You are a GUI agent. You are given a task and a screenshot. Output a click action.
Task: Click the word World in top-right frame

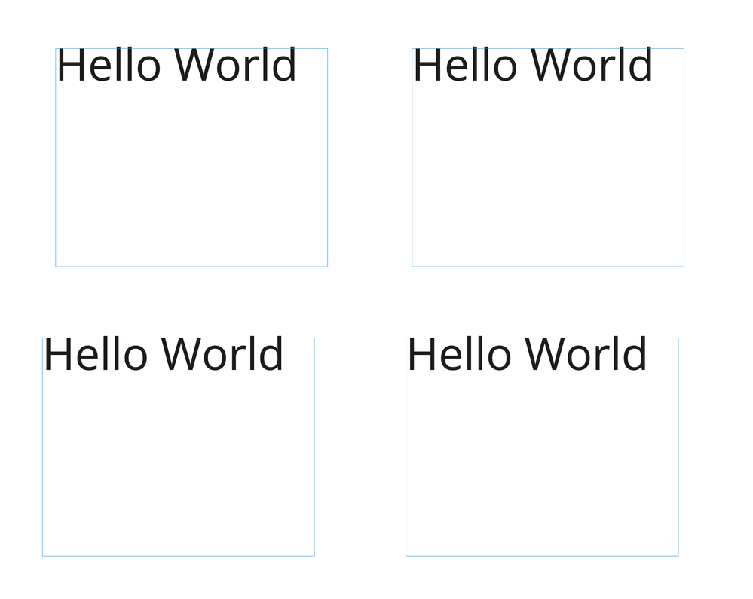point(592,65)
